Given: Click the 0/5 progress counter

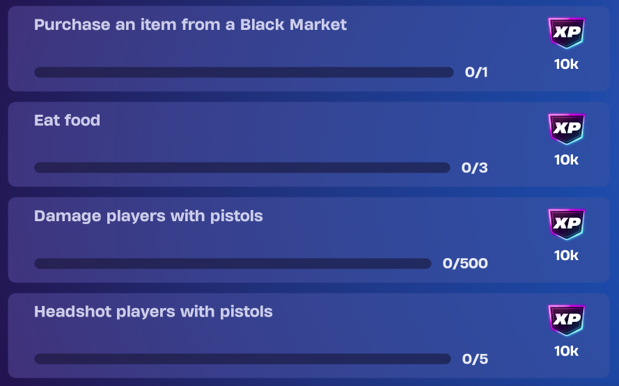Looking at the screenshot, I should [475, 360].
